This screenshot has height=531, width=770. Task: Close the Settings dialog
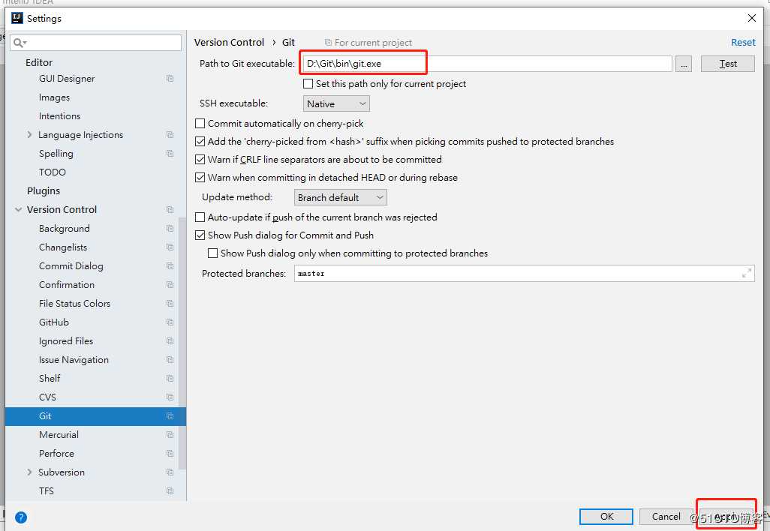751,18
